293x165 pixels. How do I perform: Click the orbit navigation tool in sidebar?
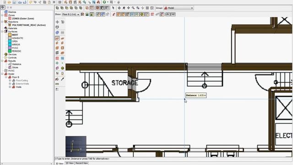[x=62, y=22]
